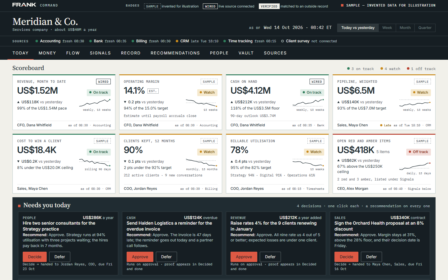The width and height of the screenshot is (448, 280).
Task: Click the VERIFIED badge in header legend
Action: (x=269, y=6)
